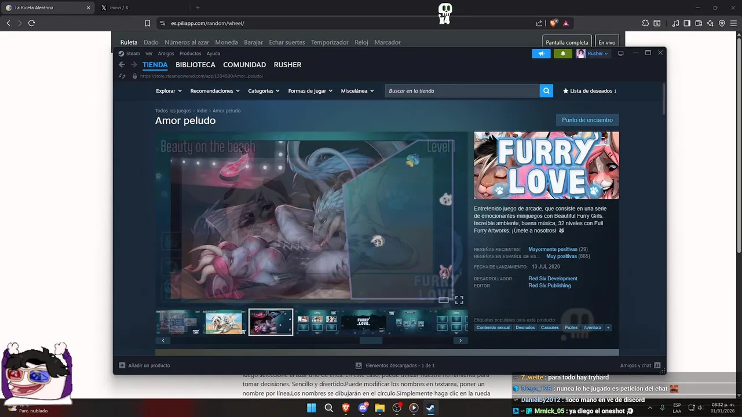The width and height of the screenshot is (742, 417).
Task: Switch Steam to Big Picture mode icon
Action: click(620, 53)
